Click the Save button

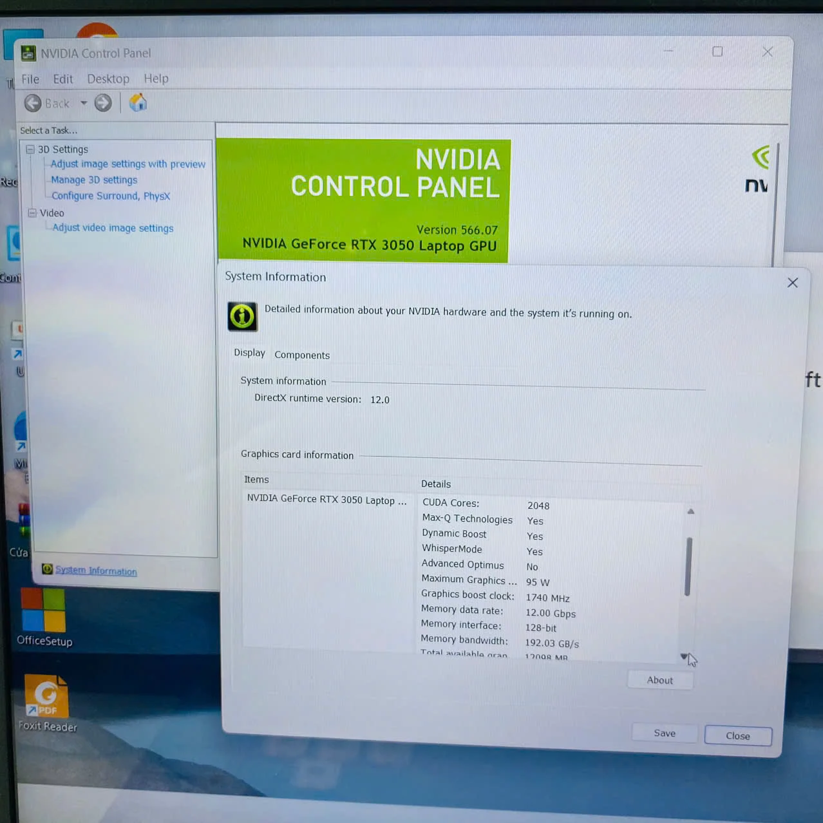coord(665,733)
